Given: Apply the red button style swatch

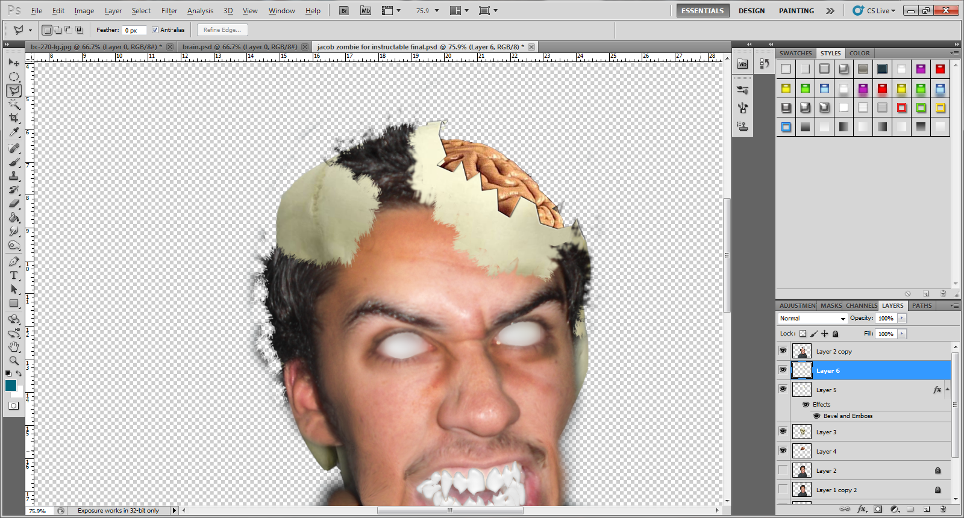Looking at the screenshot, I should click(x=940, y=69).
